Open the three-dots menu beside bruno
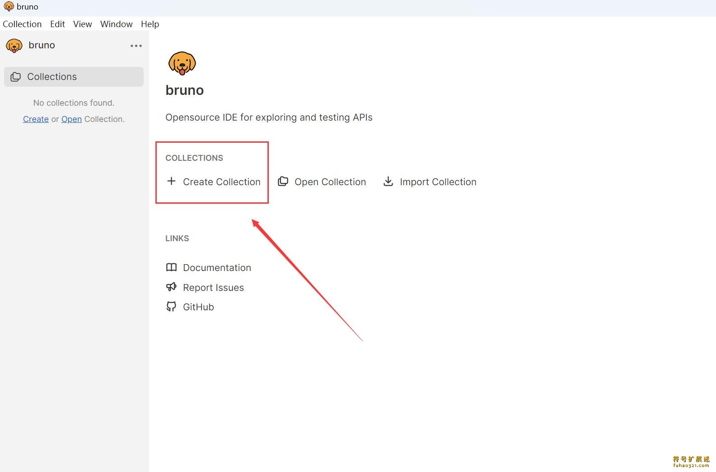This screenshot has width=716, height=472. (x=136, y=46)
